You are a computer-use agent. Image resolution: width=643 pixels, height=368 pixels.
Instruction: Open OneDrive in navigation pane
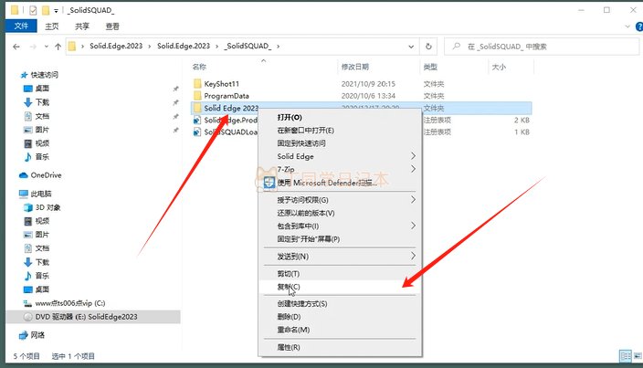click(46, 175)
